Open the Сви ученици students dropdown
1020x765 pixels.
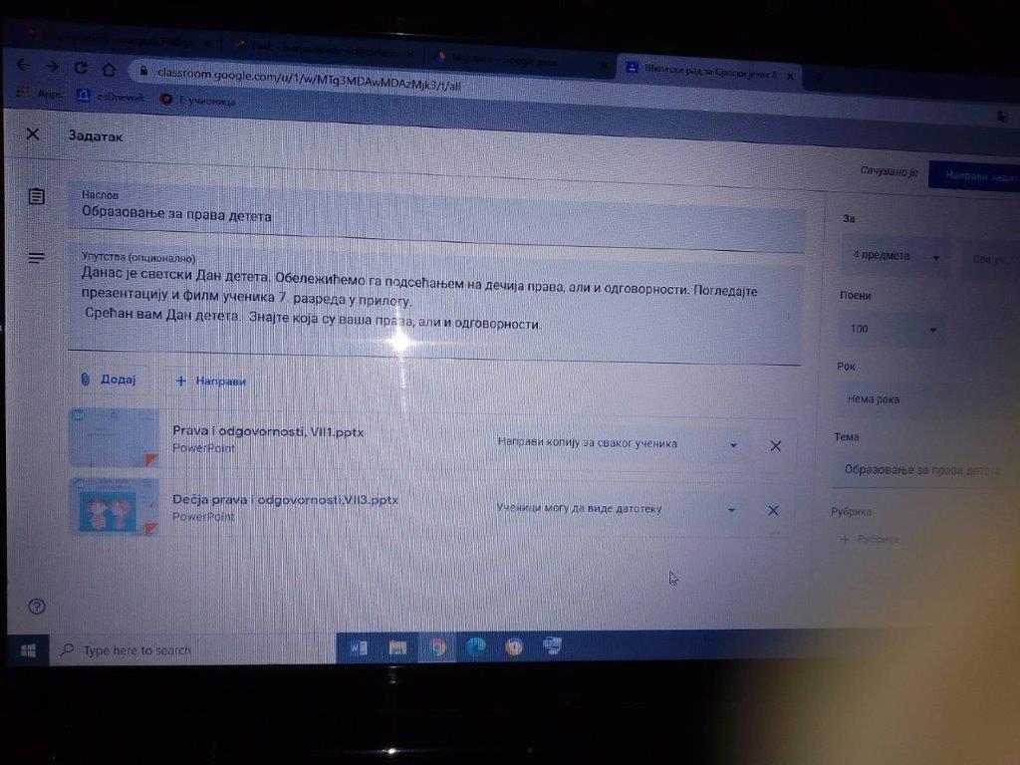tap(991, 259)
